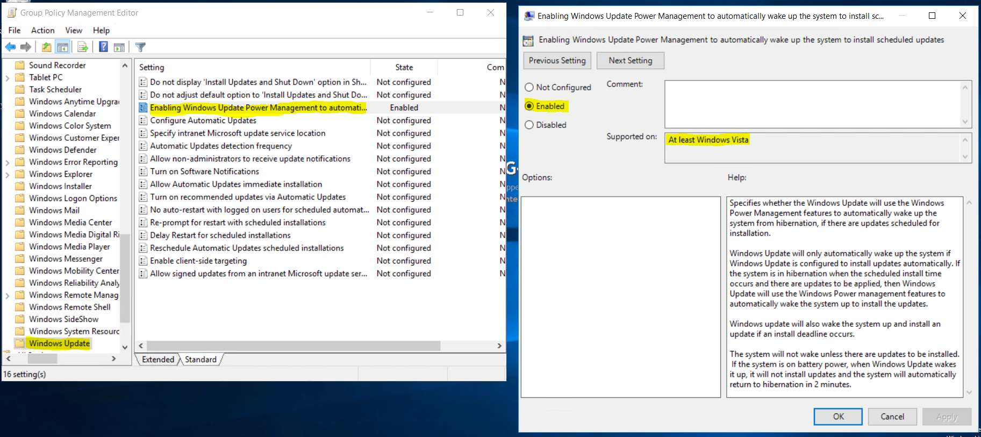
Task: Click the Windows Defender folder icon
Action: pos(20,150)
